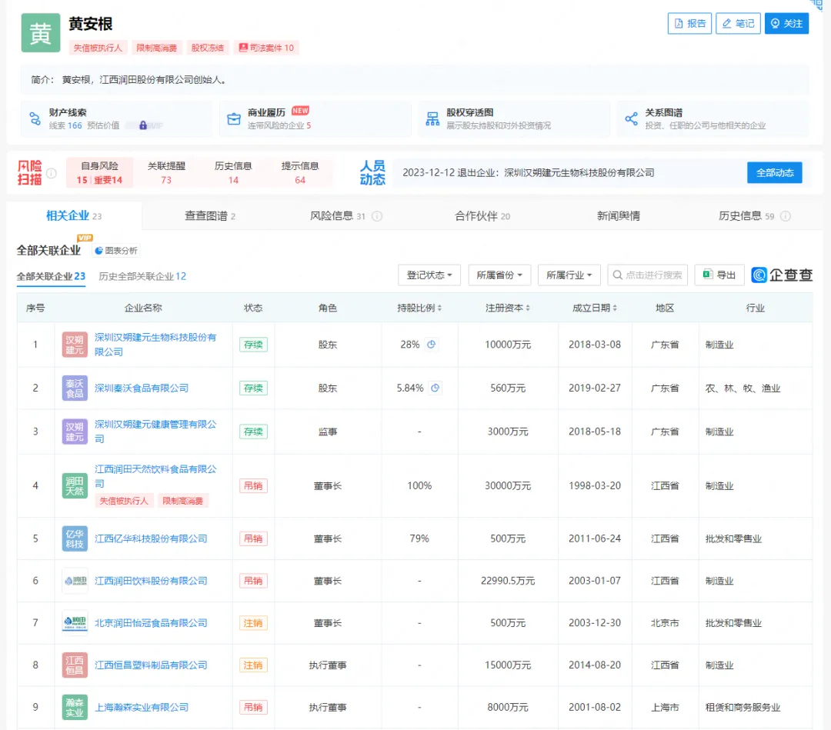
Task: Click the lock icon beside 预估价值
Action: click(143, 125)
